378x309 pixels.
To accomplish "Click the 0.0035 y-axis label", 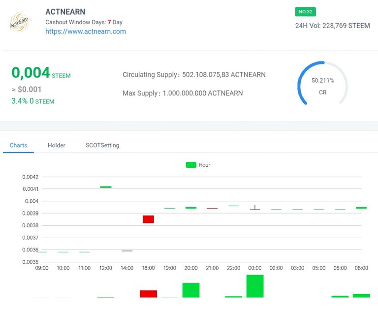I will [30, 262].
